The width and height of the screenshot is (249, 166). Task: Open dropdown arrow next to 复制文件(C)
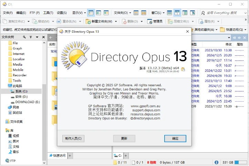click(29, 21)
